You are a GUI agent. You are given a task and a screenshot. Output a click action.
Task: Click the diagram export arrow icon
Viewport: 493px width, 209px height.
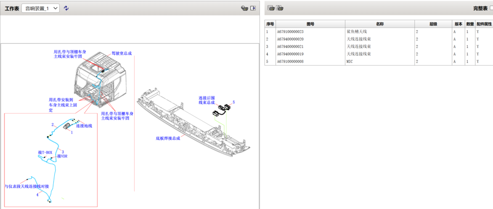point(253,8)
